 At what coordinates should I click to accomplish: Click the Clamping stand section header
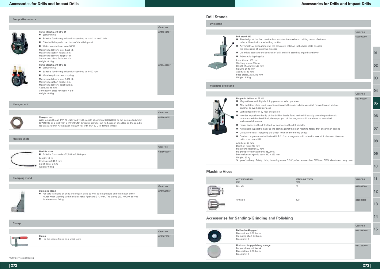point(91,178)
